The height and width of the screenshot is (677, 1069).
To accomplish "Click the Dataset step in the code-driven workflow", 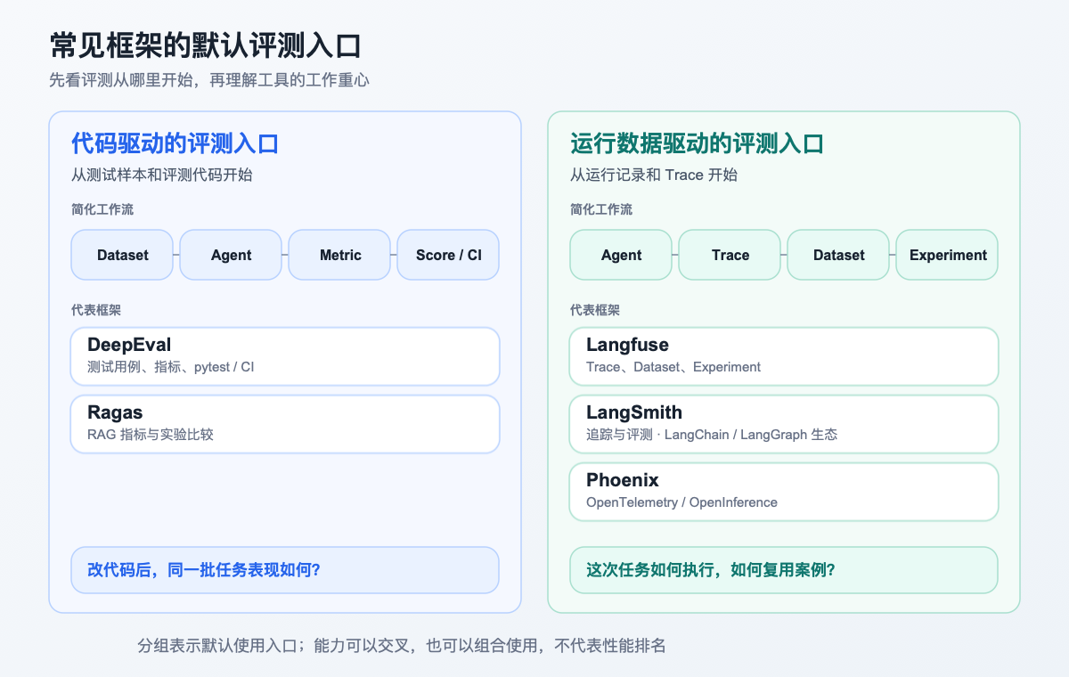I will pos(122,255).
